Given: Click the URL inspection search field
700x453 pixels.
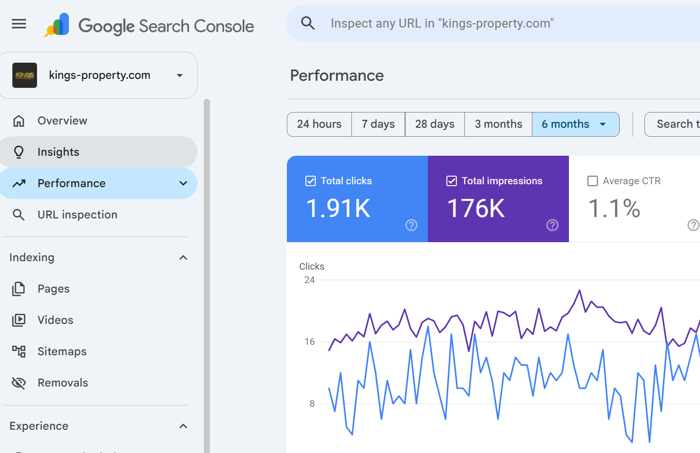Looking at the screenshot, I should [x=493, y=23].
